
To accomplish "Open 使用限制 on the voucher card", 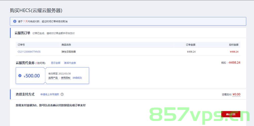I will click(66, 78).
